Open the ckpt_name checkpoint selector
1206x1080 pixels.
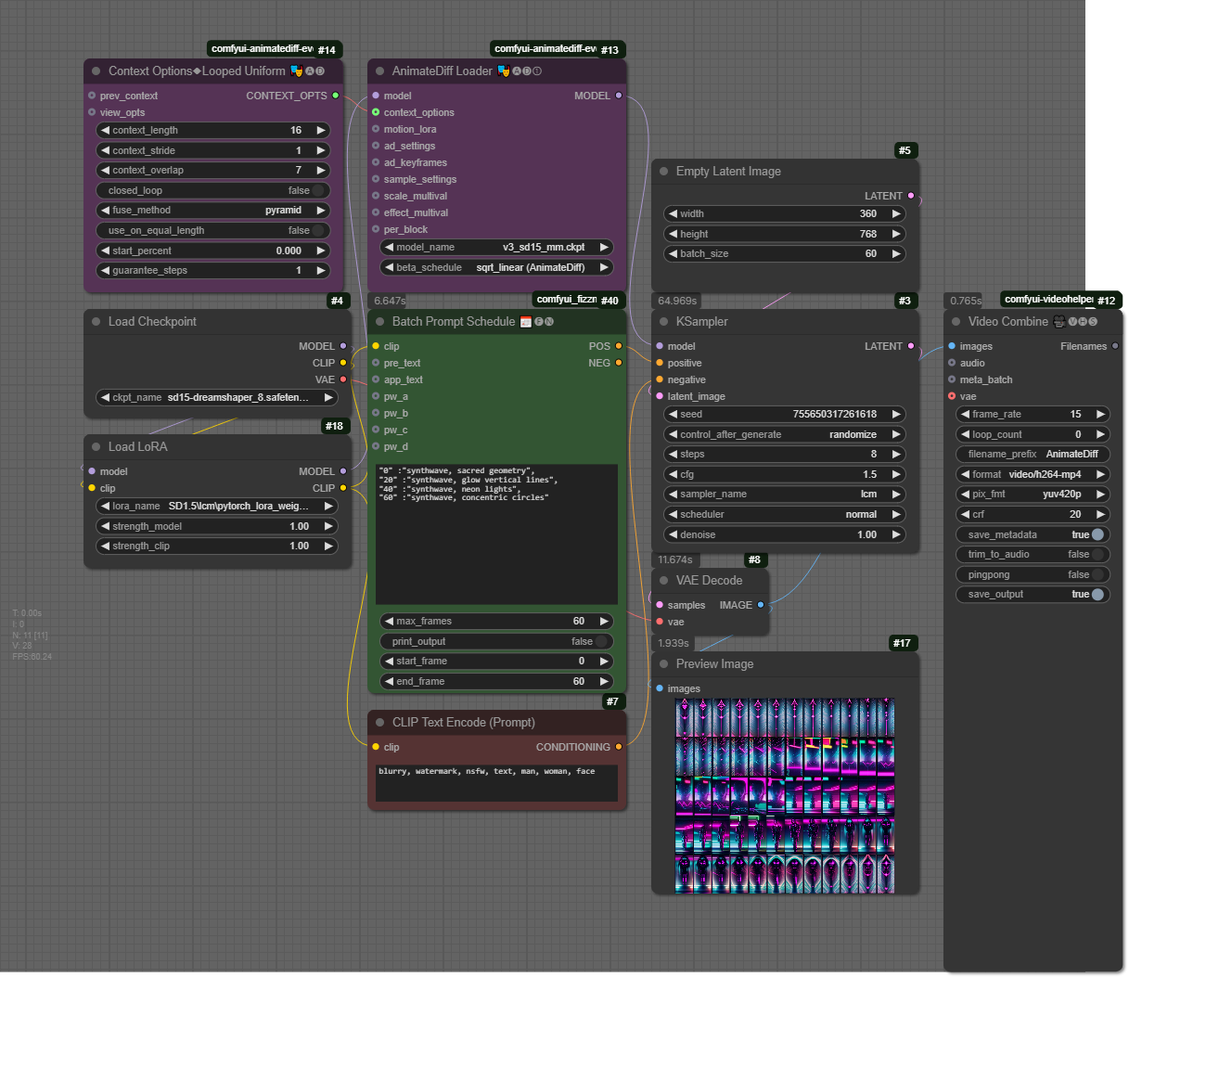[x=217, y=398]
